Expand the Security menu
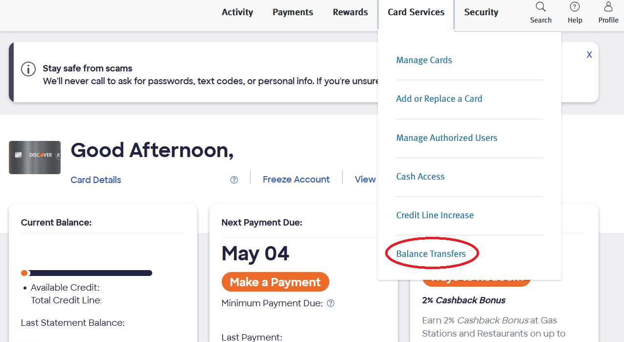The height and width of the screenshot is (342, 624). [x=481, y=12]
